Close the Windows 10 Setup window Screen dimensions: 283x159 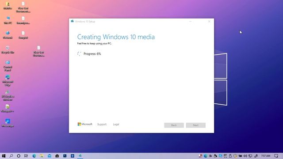[x=209, y=22]
